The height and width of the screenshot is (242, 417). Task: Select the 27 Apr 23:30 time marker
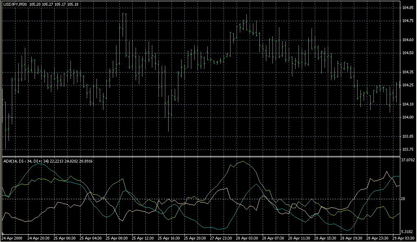coord(222,238)
